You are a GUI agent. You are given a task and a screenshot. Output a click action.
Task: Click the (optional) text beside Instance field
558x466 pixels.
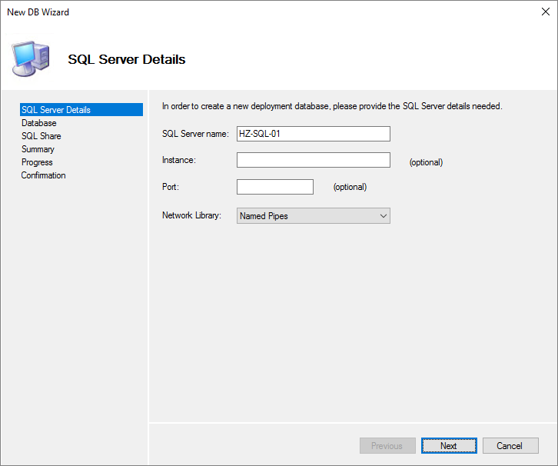coord(426,162)
